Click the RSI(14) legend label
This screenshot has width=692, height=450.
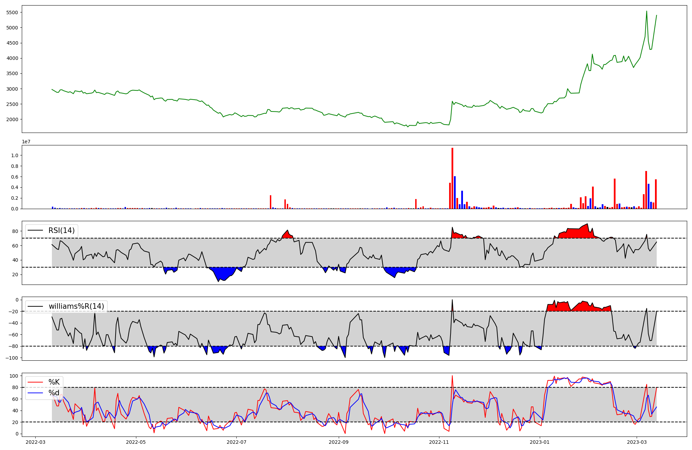[62, 231]
